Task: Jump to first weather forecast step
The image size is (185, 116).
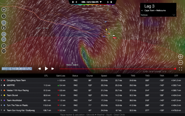Action: tap(73, 2)
